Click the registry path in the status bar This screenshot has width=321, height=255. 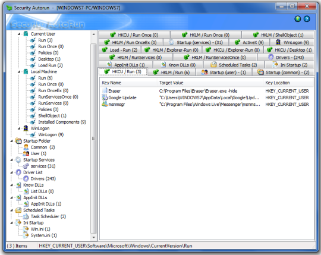point(115,246)
